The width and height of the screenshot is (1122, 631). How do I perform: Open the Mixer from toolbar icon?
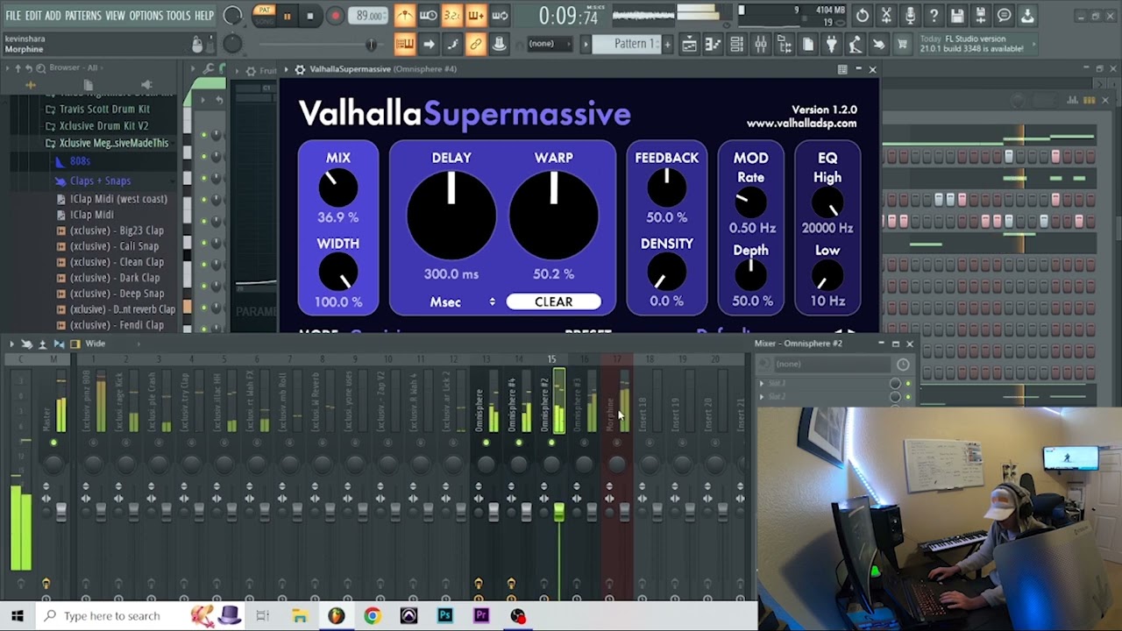pyautogui.click(x=761, y=44)
